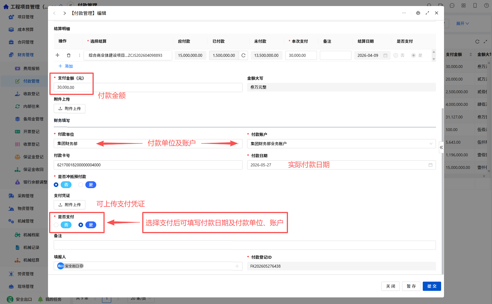The image size is (492, 304).
Task: Select 开票登记 in the sidebar
Action: (31, 132)
